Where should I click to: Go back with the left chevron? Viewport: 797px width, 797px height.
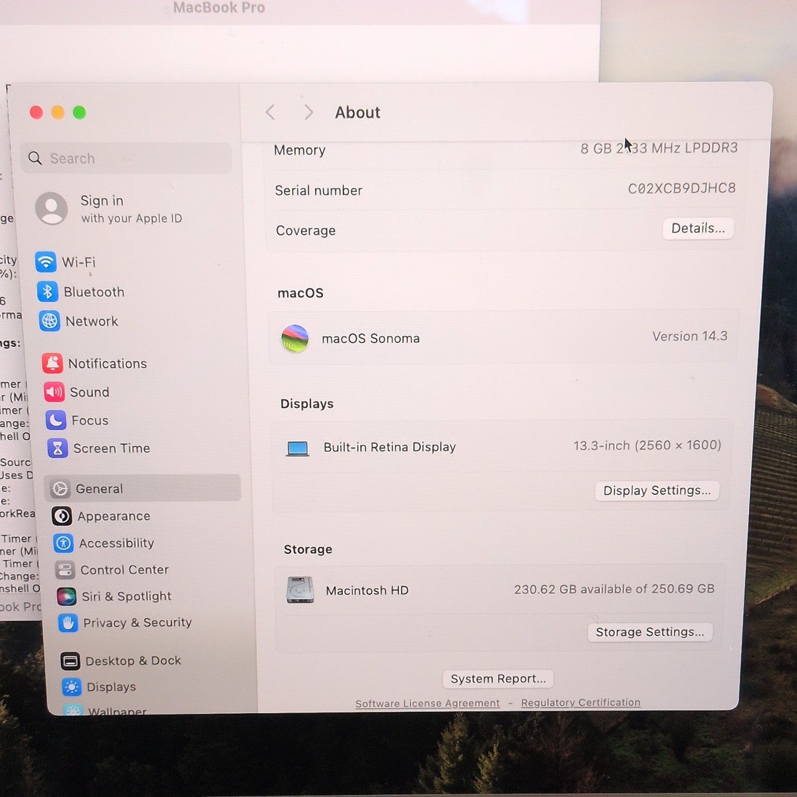pyautogui.click(x=270, y=112)
